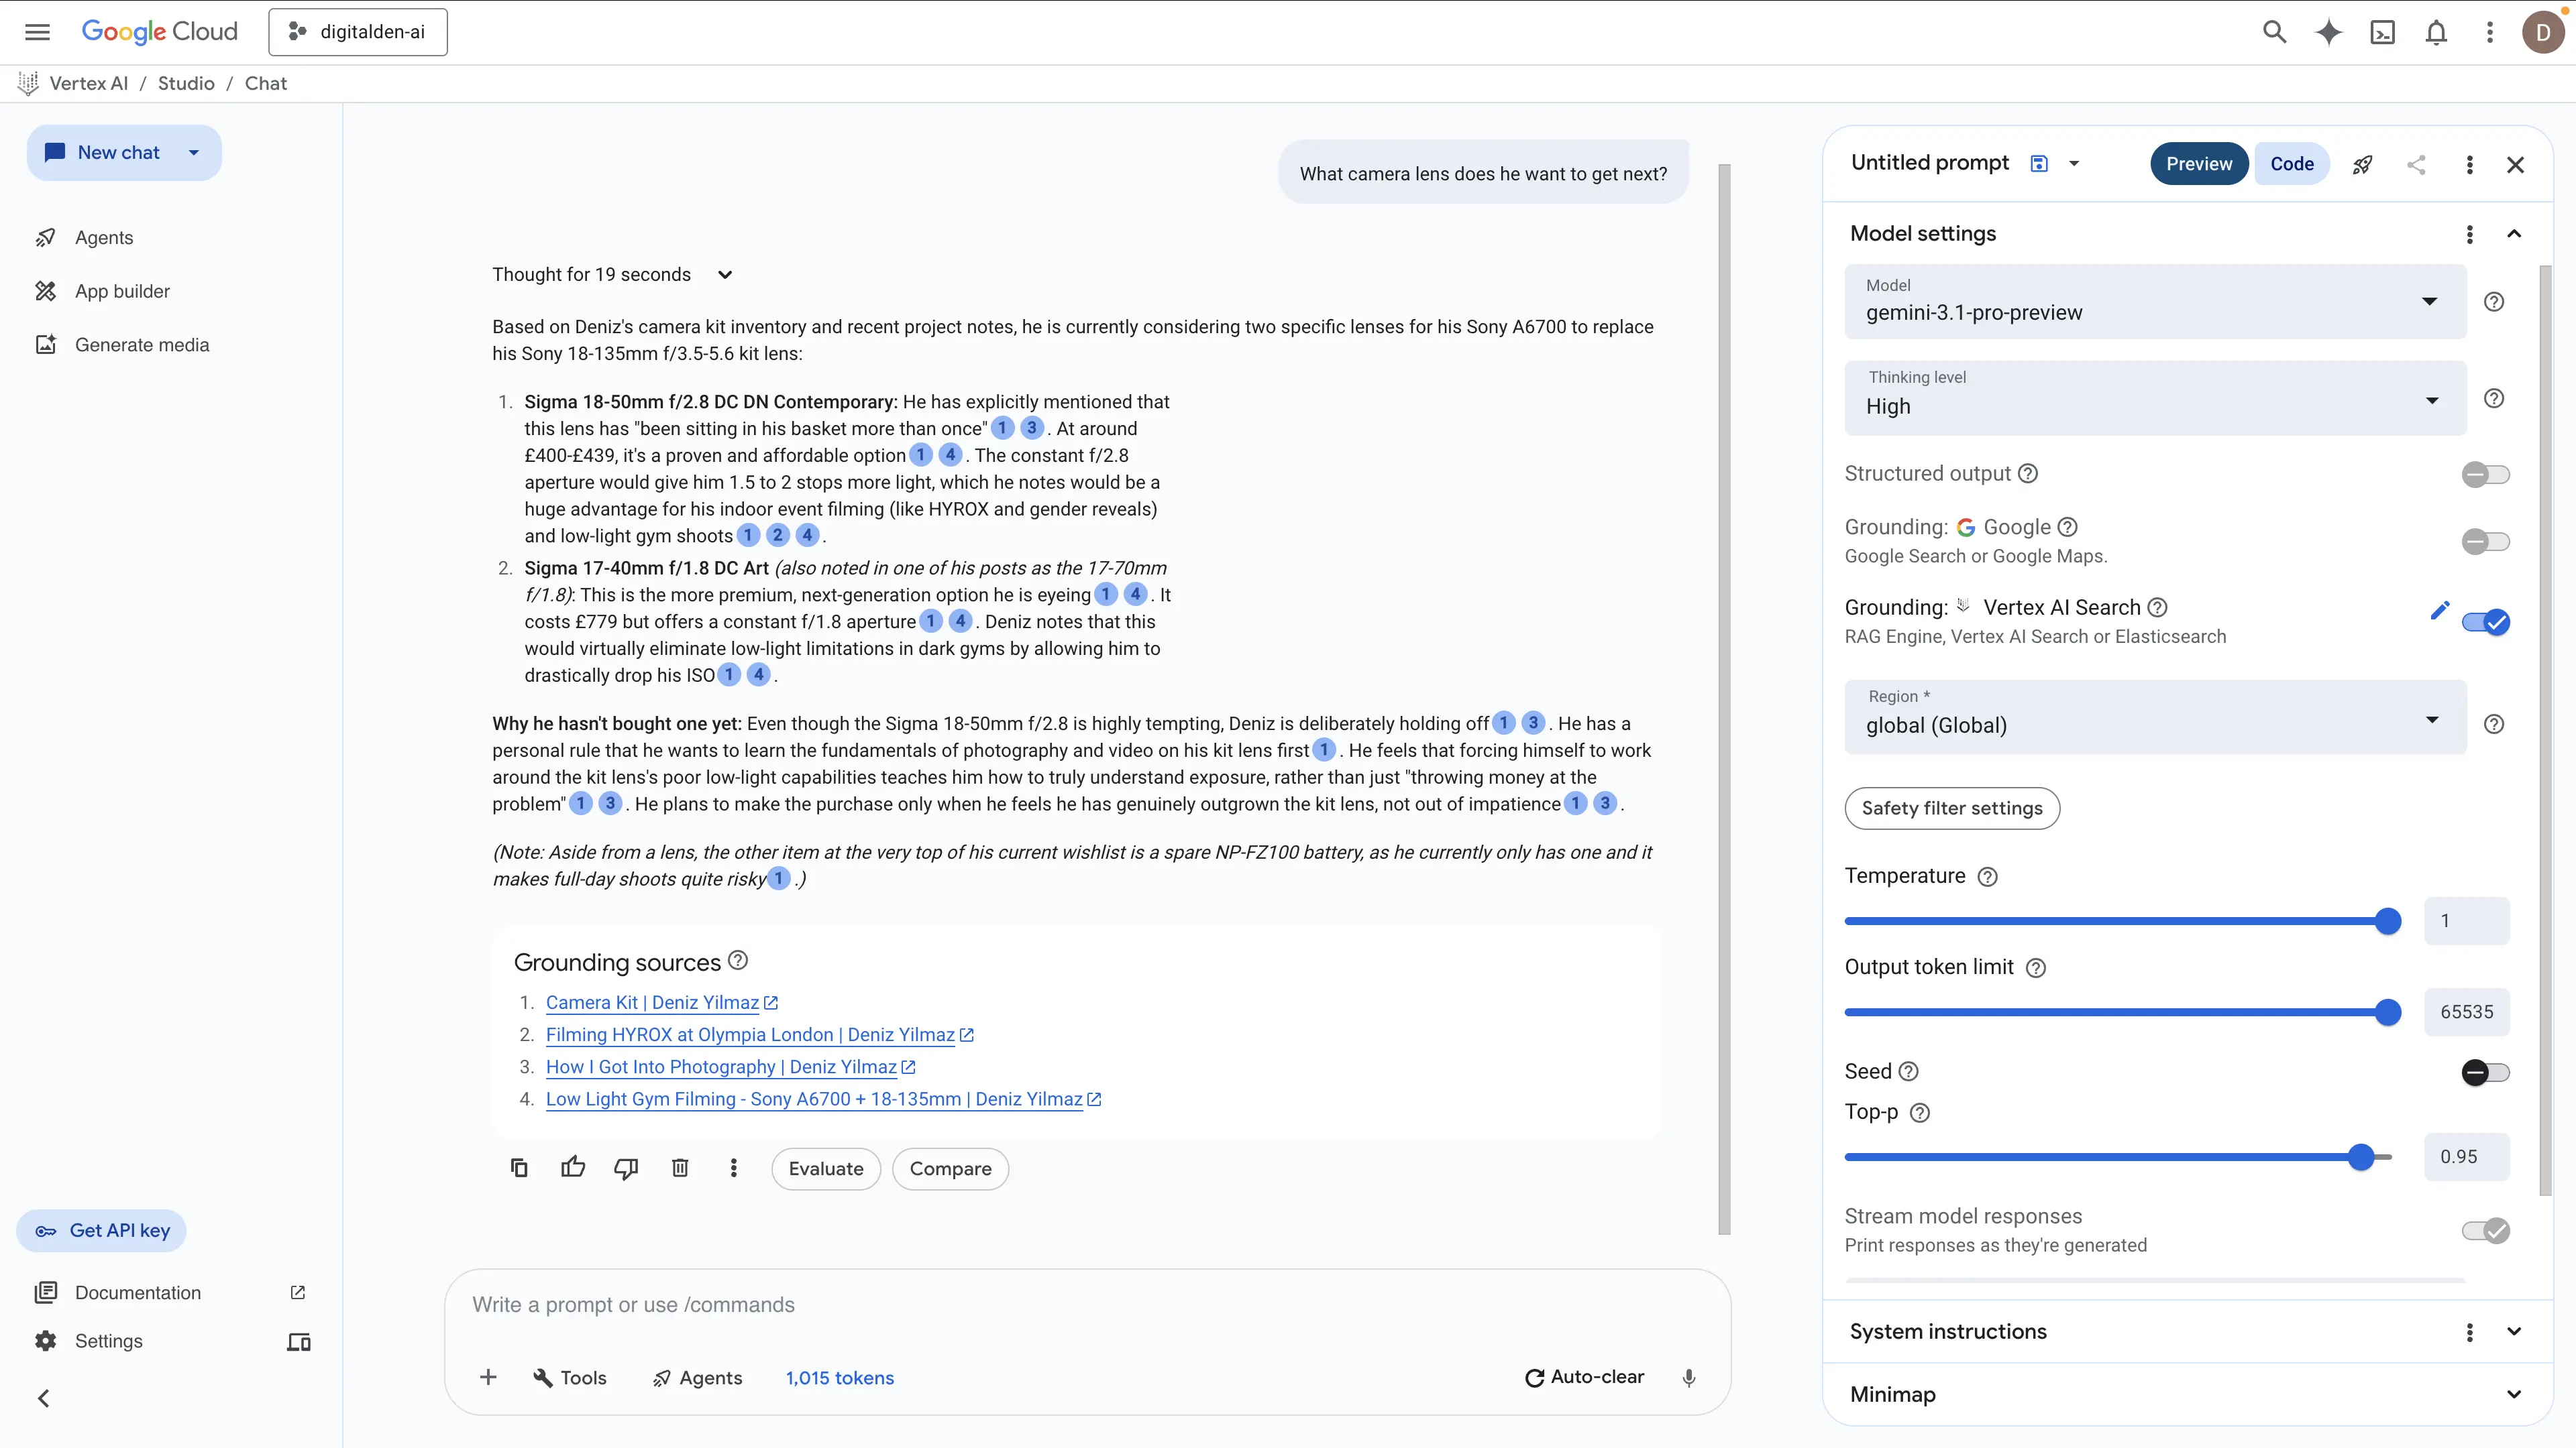Expand the System instructions section
Screen dimensions: 2576x1448
click(x=2514, y=1332)
